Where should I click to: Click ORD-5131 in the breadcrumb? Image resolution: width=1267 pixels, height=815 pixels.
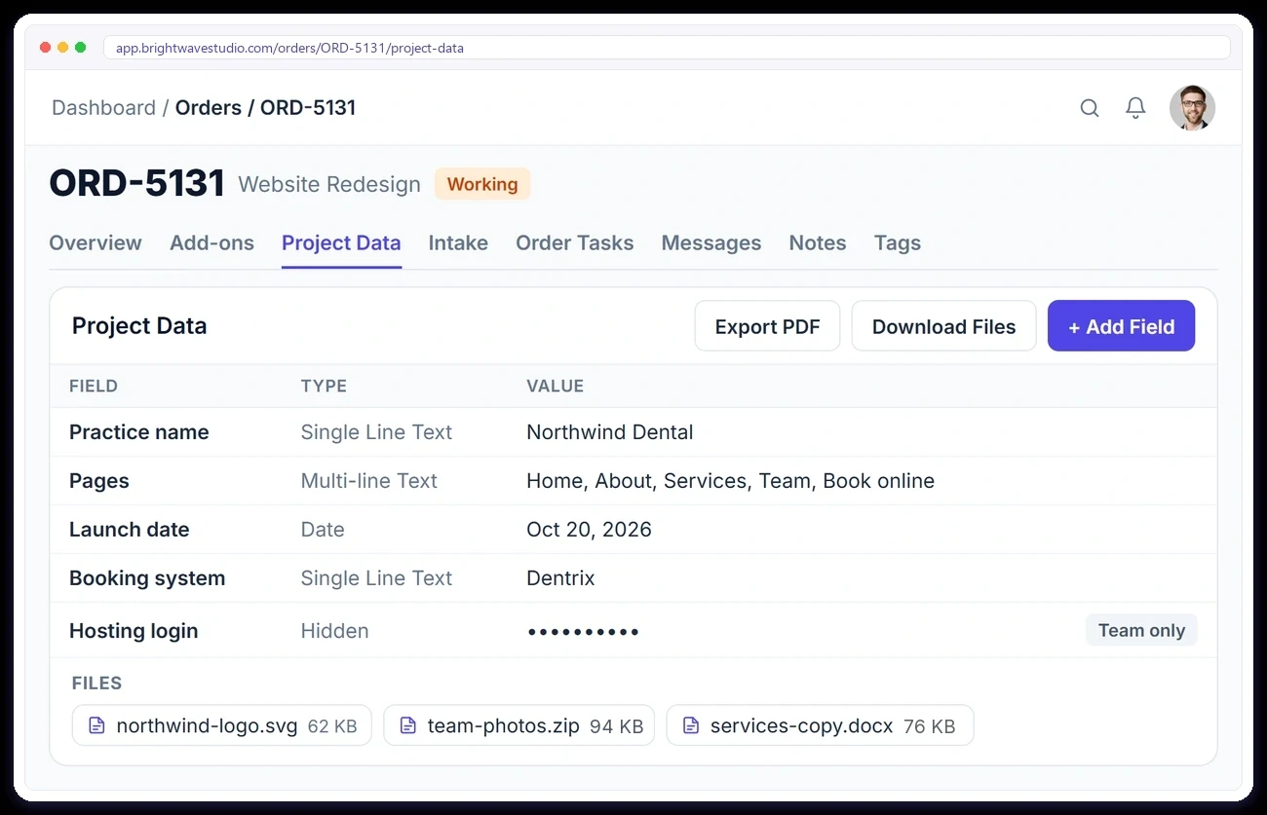[308, 108]
